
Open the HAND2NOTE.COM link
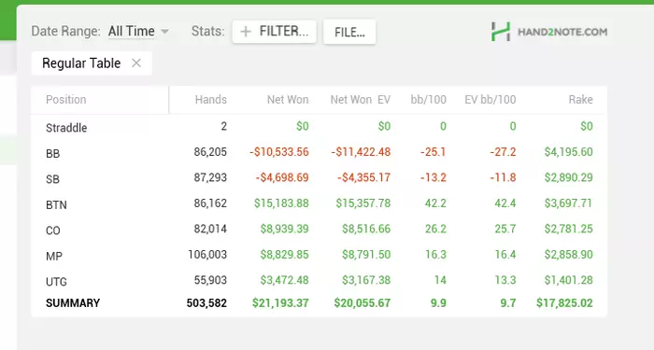(562, 32)
